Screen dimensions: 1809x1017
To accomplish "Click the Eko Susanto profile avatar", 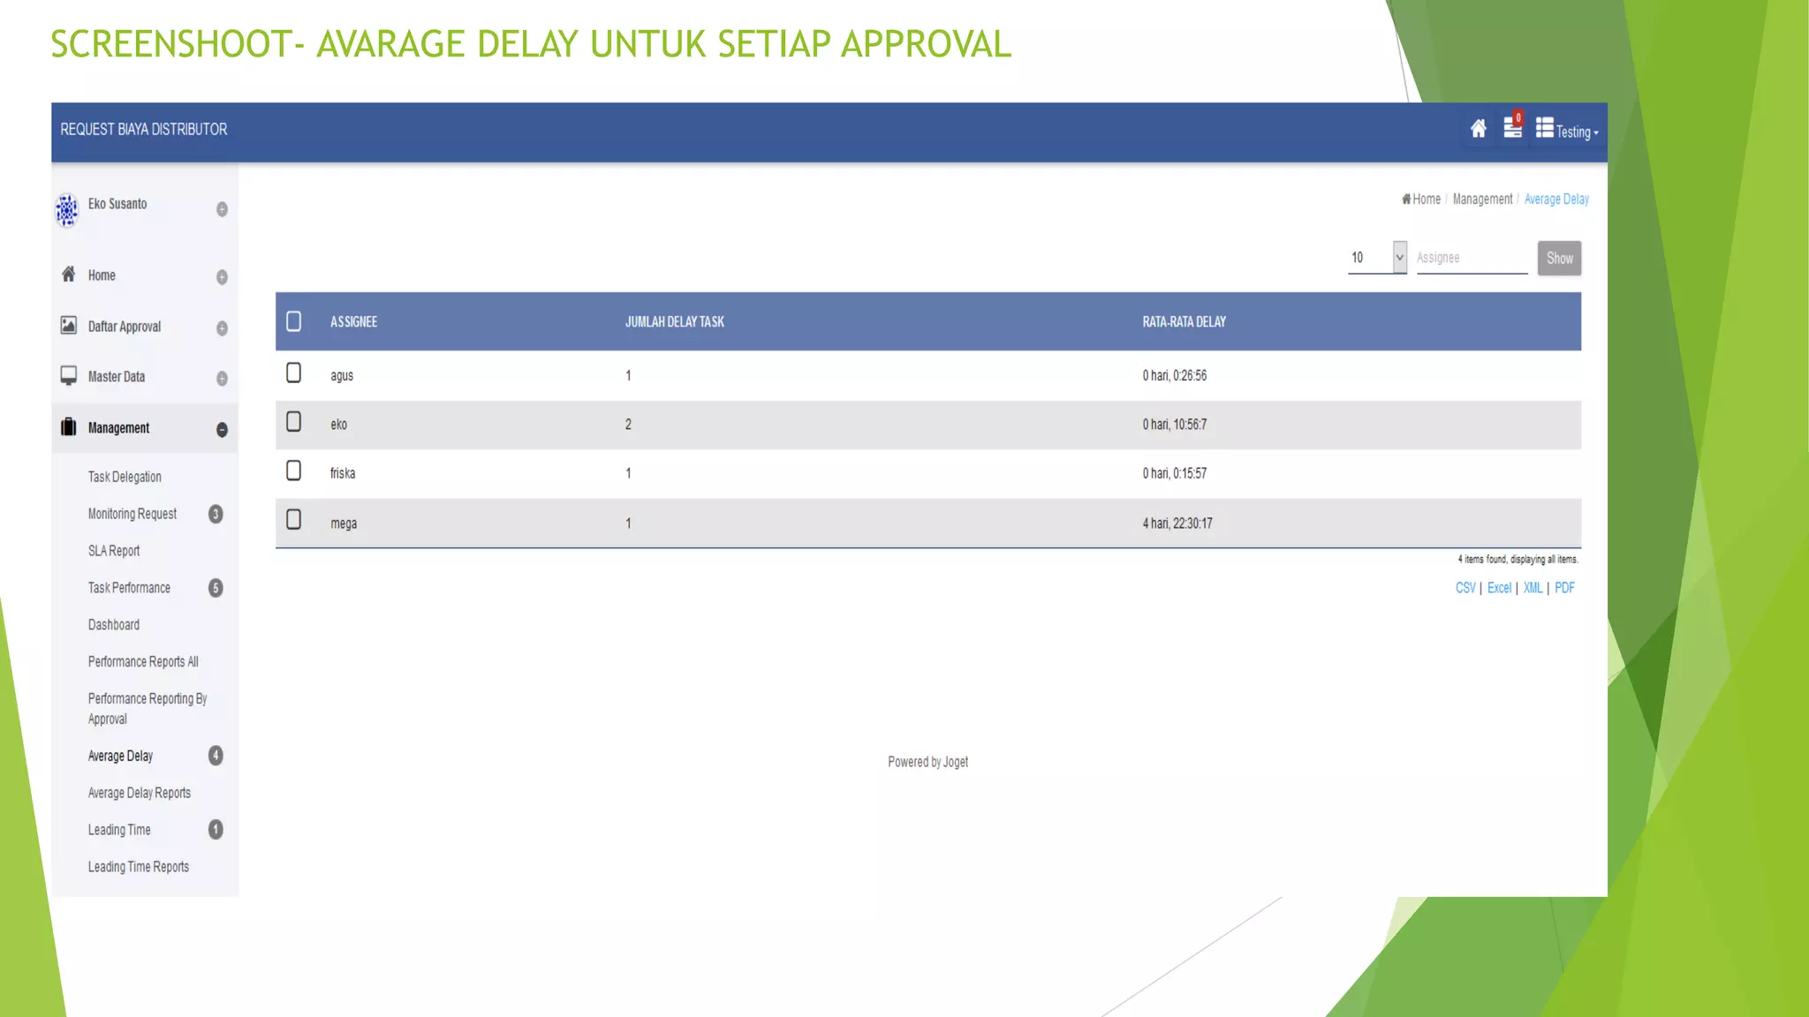I will point(67,210).
